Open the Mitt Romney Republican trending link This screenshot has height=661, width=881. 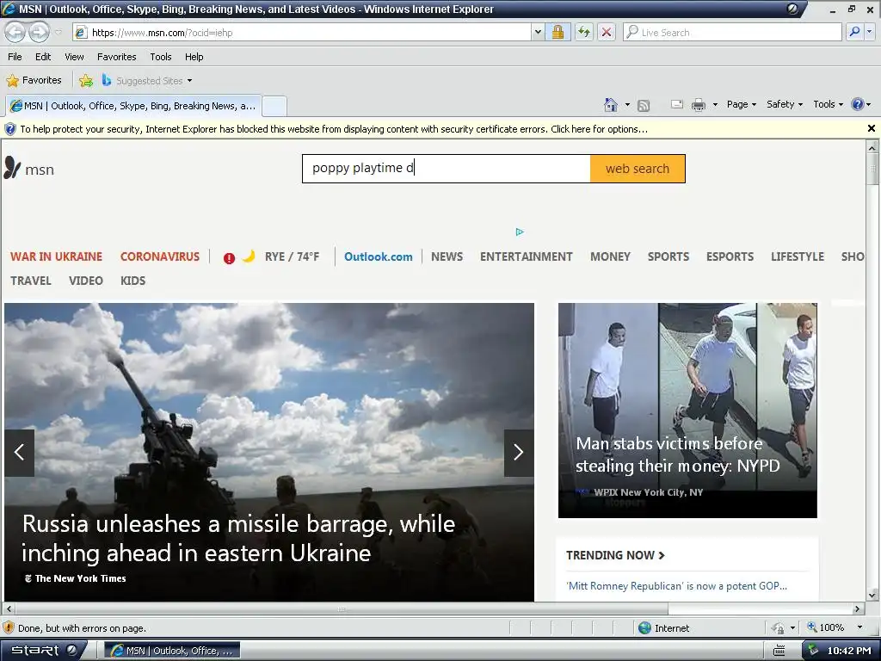click(676, 586)
